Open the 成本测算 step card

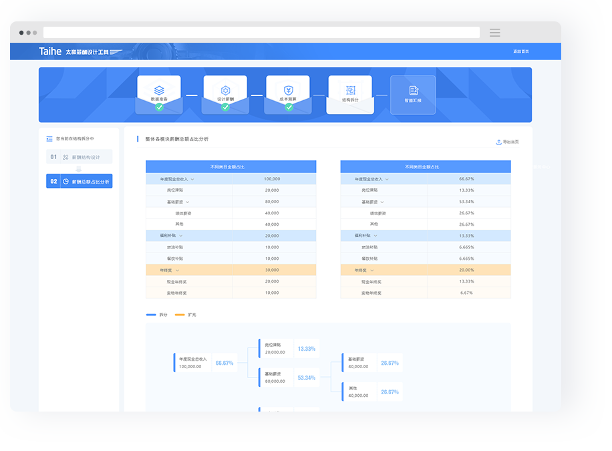288,94
